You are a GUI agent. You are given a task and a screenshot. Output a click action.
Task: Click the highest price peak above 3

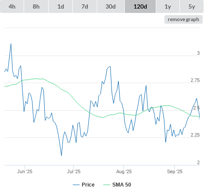tap(11, 44)
